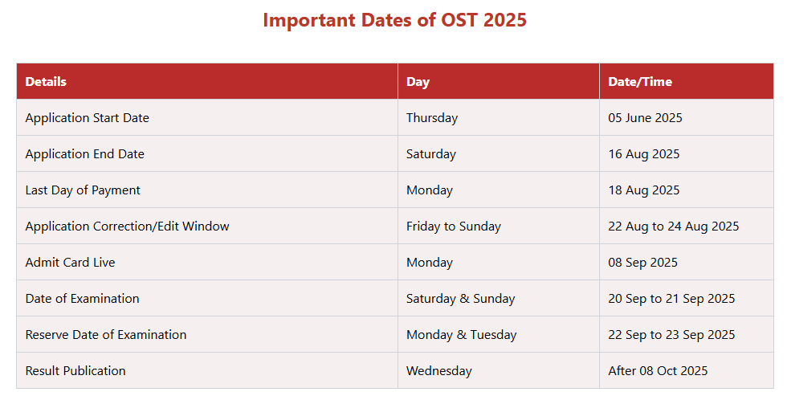Click the 08 Sep 2025 date cell

click(x=642, y=263)
